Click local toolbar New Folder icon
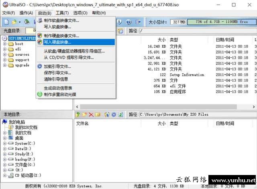 coord(84,115)
